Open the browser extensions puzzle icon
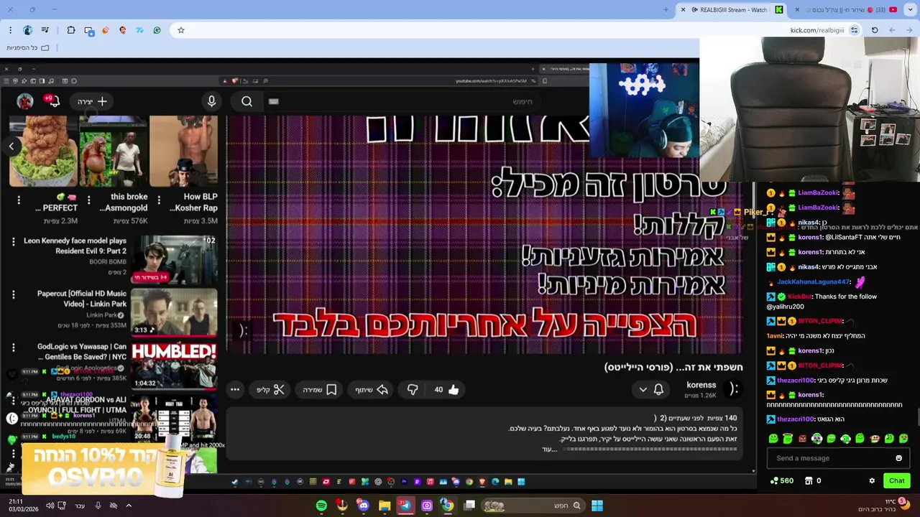 pos(71,30)
